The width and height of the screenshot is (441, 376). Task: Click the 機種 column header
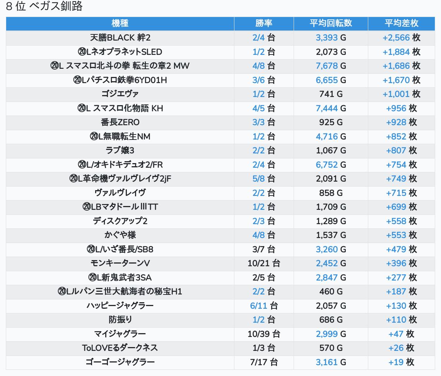tap(120, 23)
